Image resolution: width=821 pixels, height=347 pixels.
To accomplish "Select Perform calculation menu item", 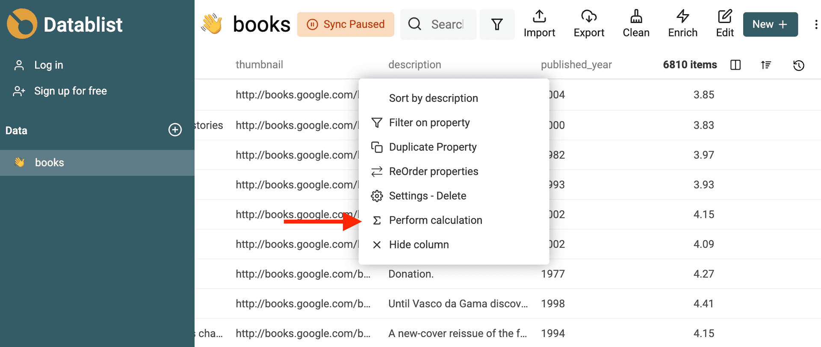I will [x=435, y=220].
